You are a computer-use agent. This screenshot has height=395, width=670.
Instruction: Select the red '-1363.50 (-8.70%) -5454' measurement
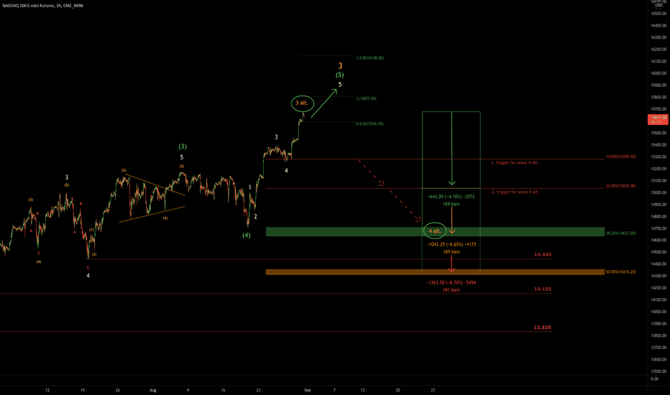point(451,283)
